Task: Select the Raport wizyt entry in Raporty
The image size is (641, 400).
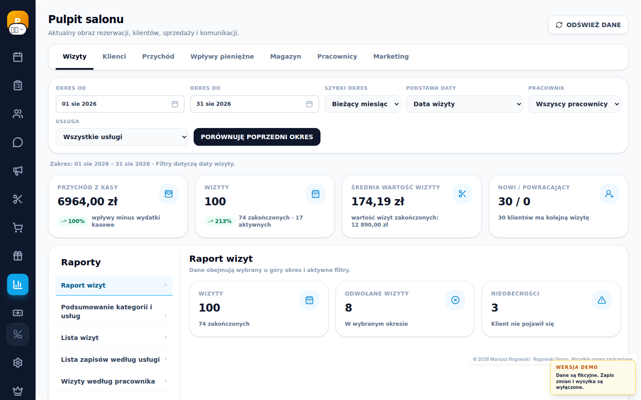Action: [114, 285]
